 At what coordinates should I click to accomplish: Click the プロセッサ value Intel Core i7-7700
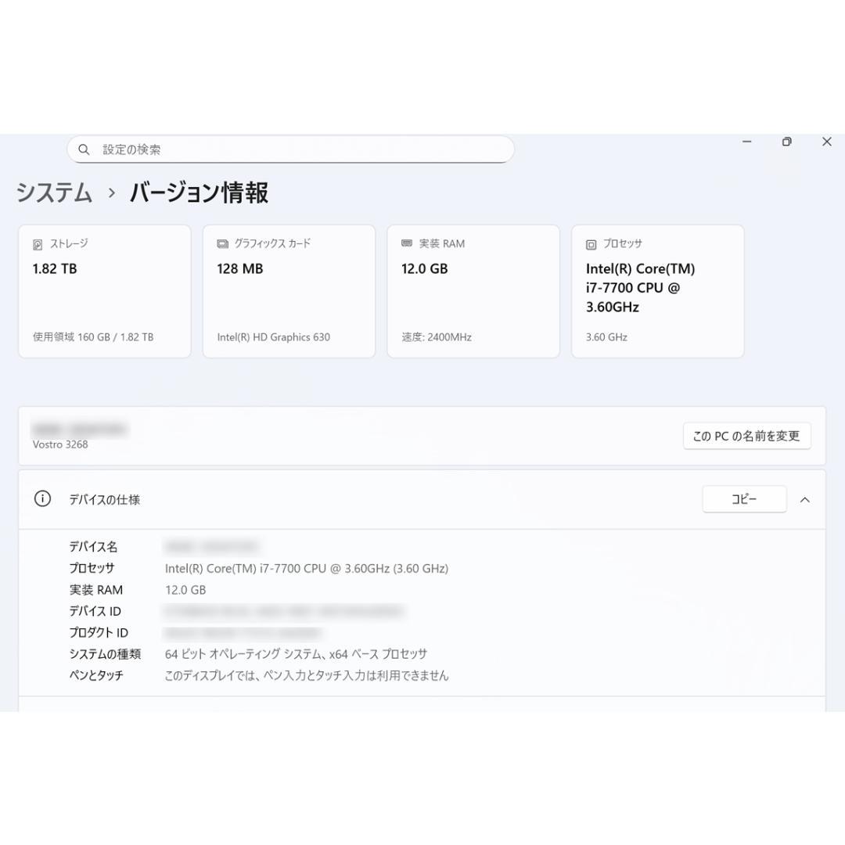click(x=307, y=568)
